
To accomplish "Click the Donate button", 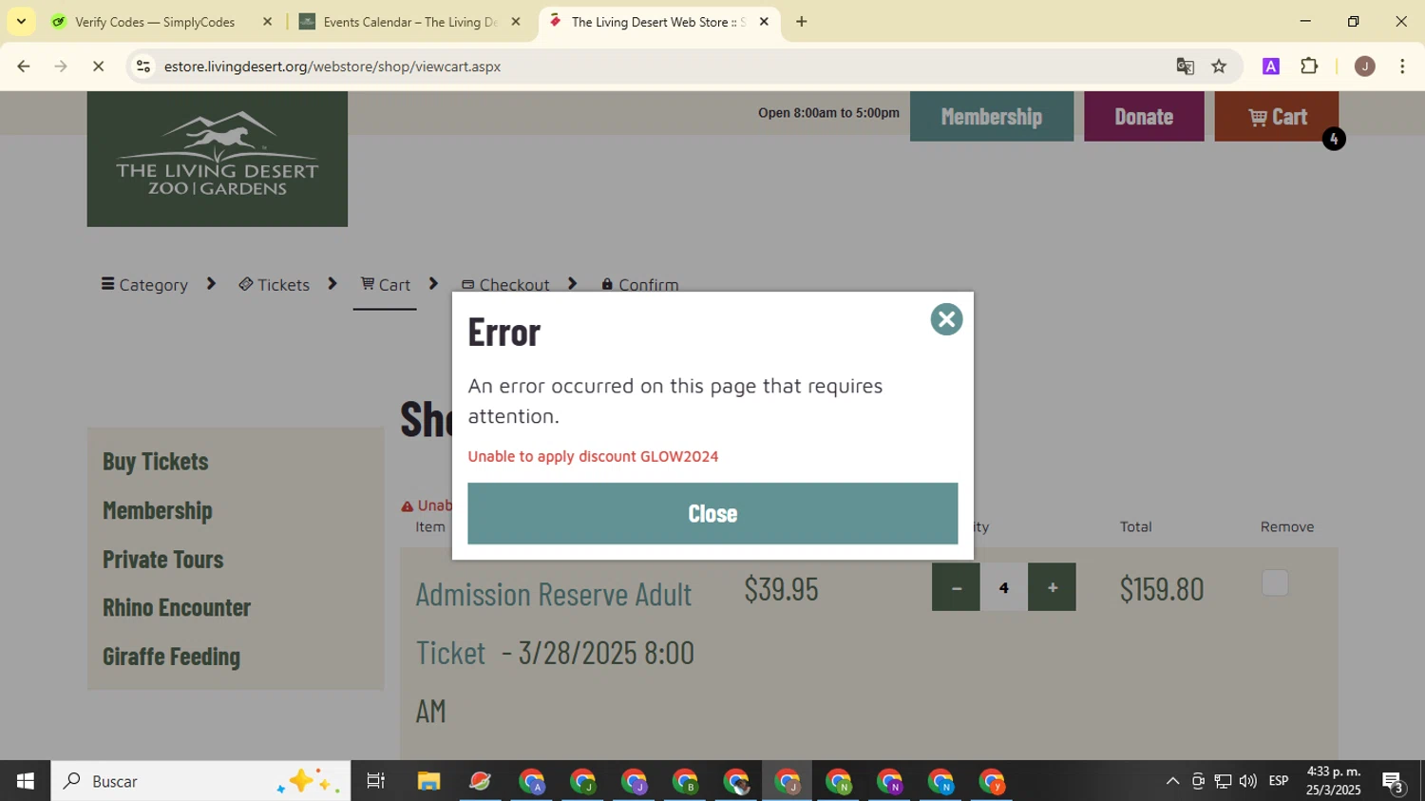I will point(1144,116).
